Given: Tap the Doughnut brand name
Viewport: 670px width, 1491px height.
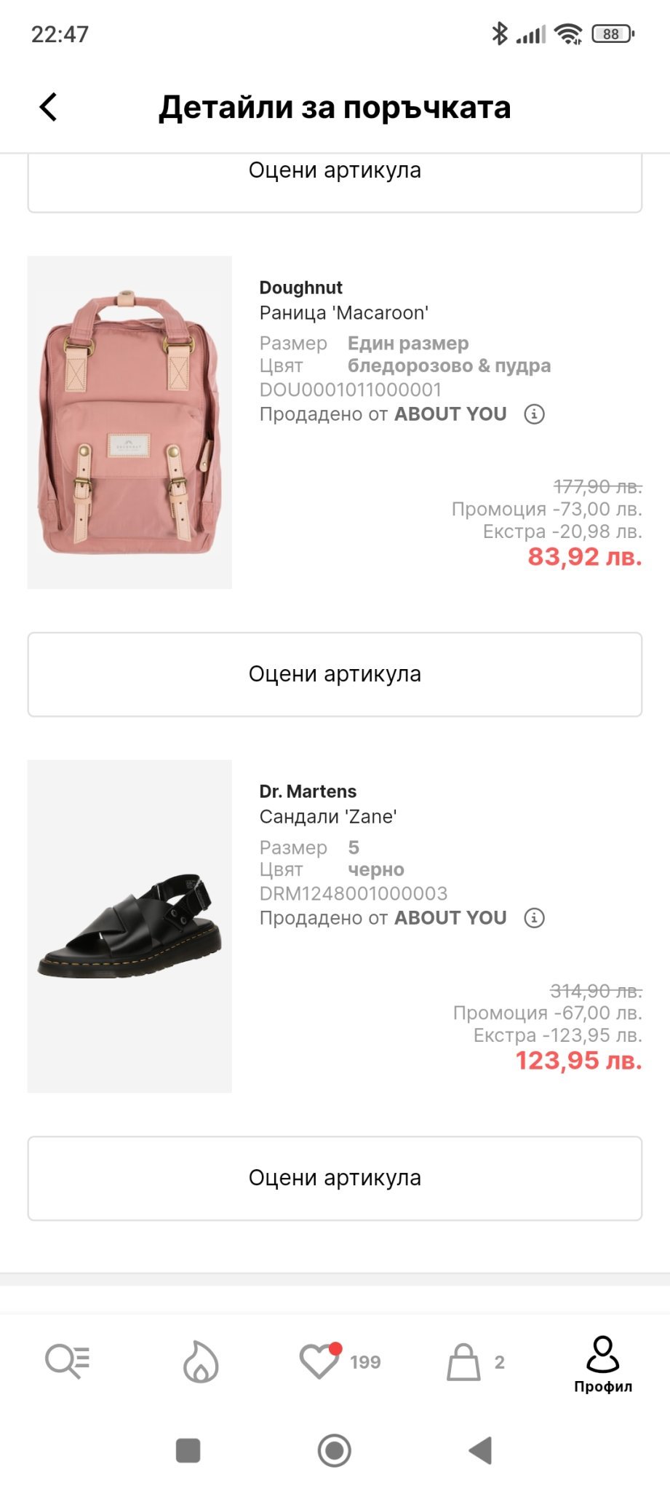Looking at the screenshot, I should tap(300, 288).
